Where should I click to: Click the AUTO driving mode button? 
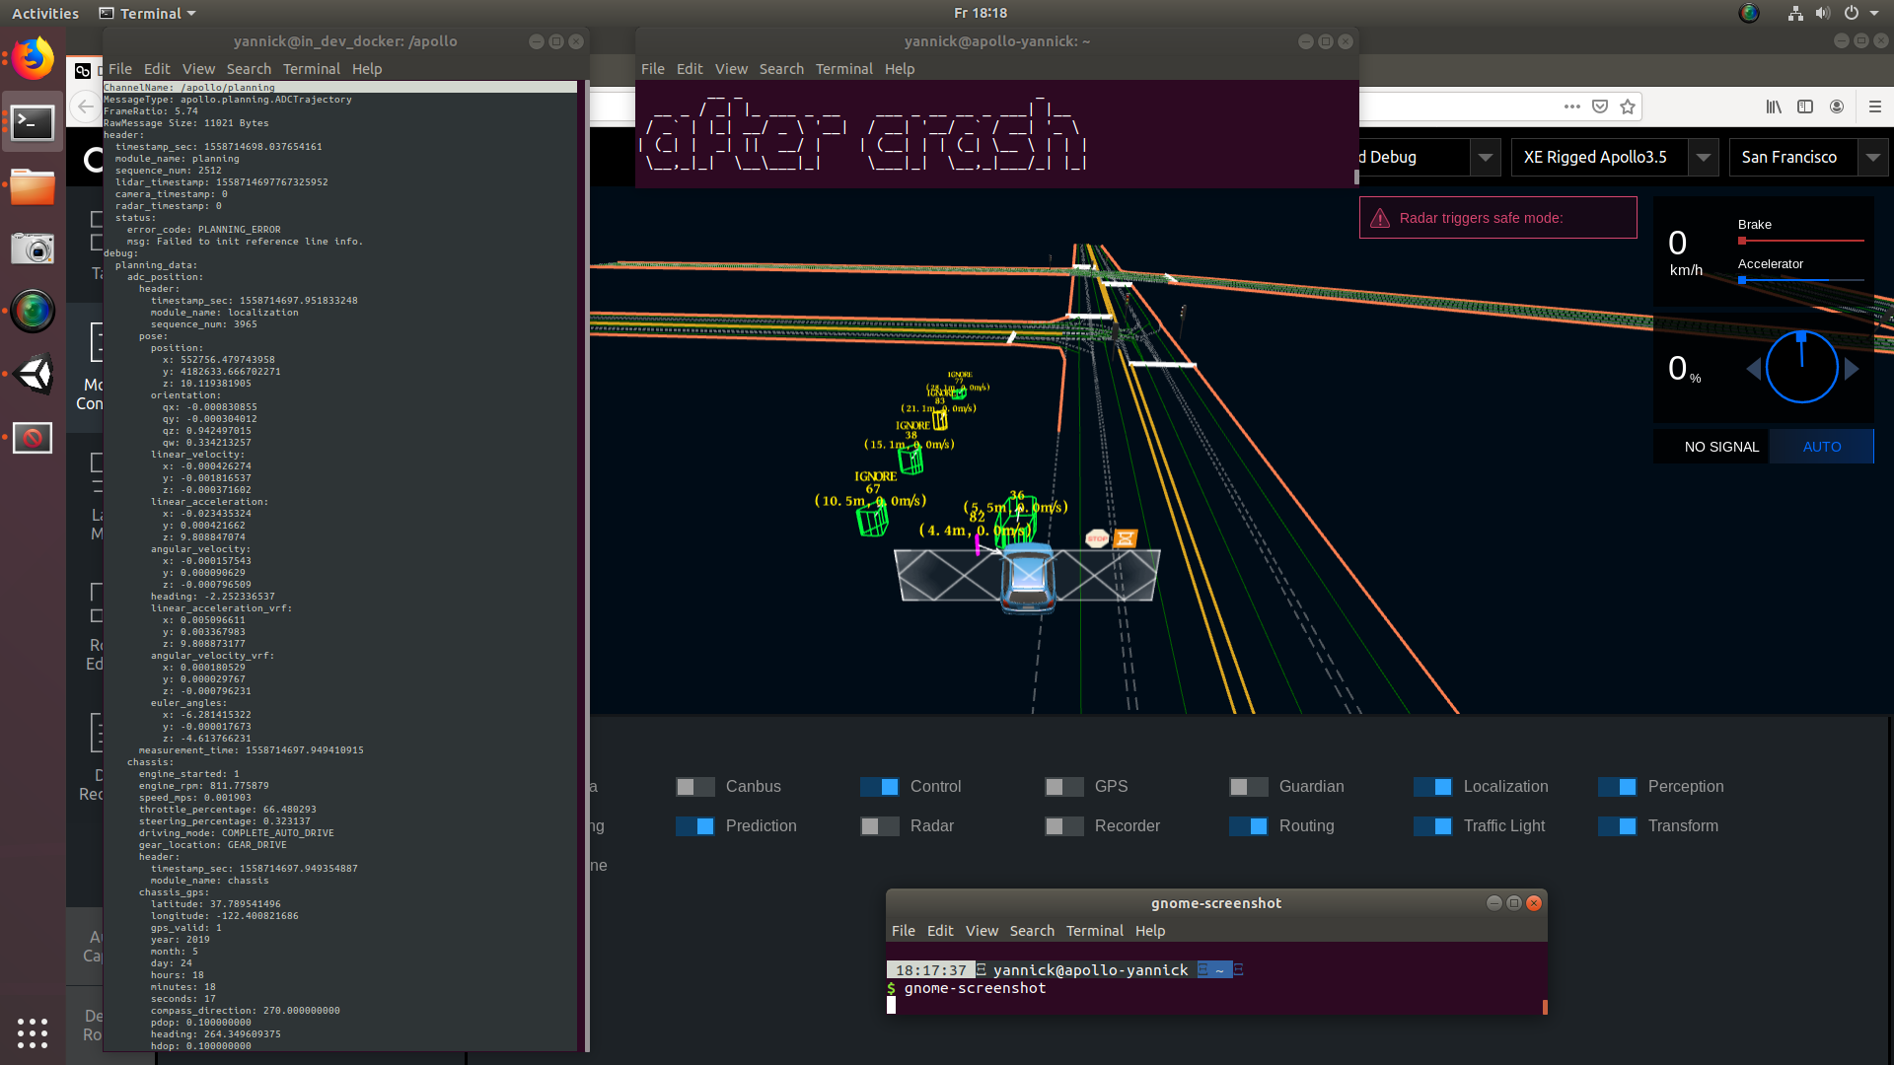pos(1821,447)
